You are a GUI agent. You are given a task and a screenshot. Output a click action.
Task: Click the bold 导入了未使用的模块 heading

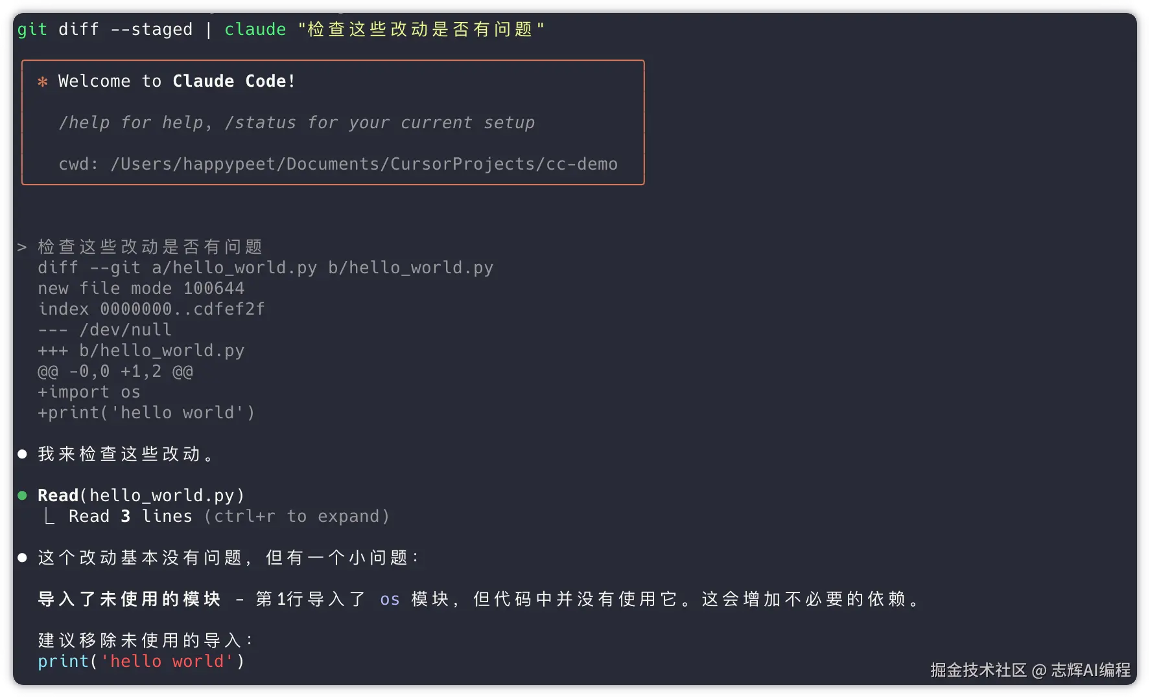[x=130, y=600]
